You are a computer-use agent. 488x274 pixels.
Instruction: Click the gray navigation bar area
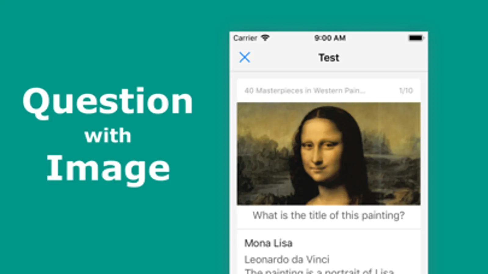click(329, 58)
